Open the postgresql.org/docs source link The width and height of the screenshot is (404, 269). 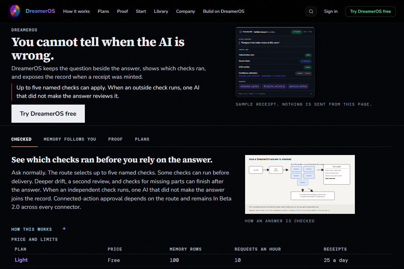250,86
